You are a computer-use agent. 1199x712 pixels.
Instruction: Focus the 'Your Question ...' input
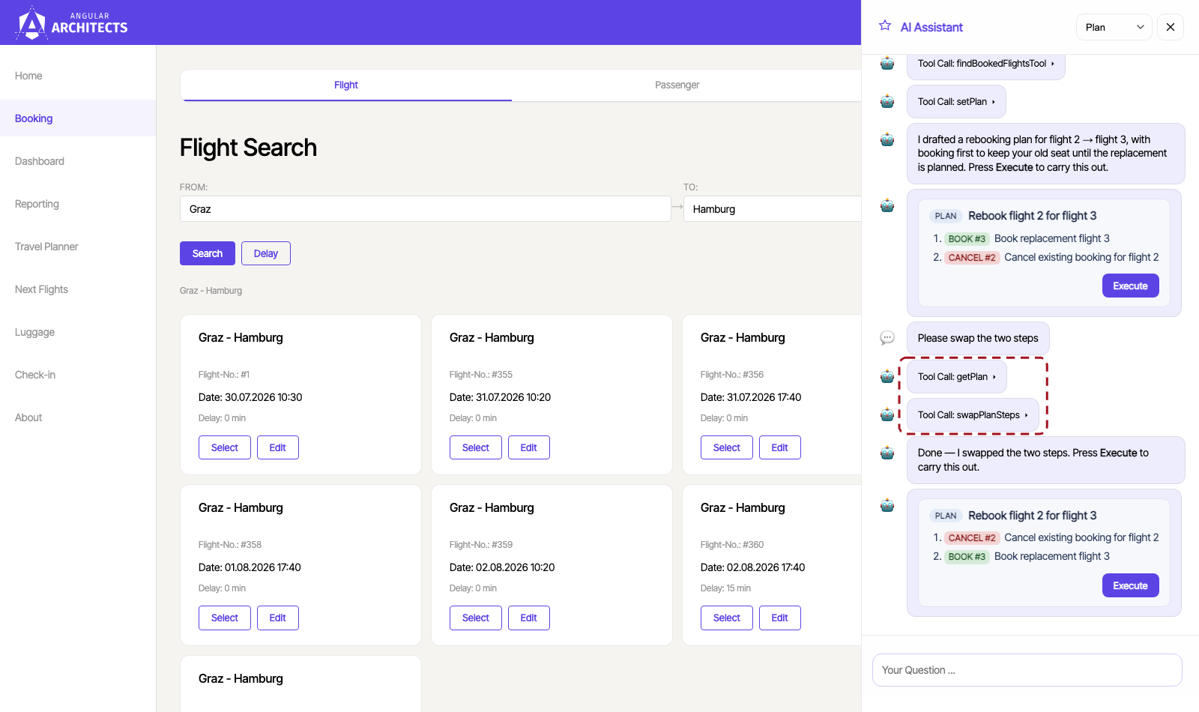point(1027,670)
